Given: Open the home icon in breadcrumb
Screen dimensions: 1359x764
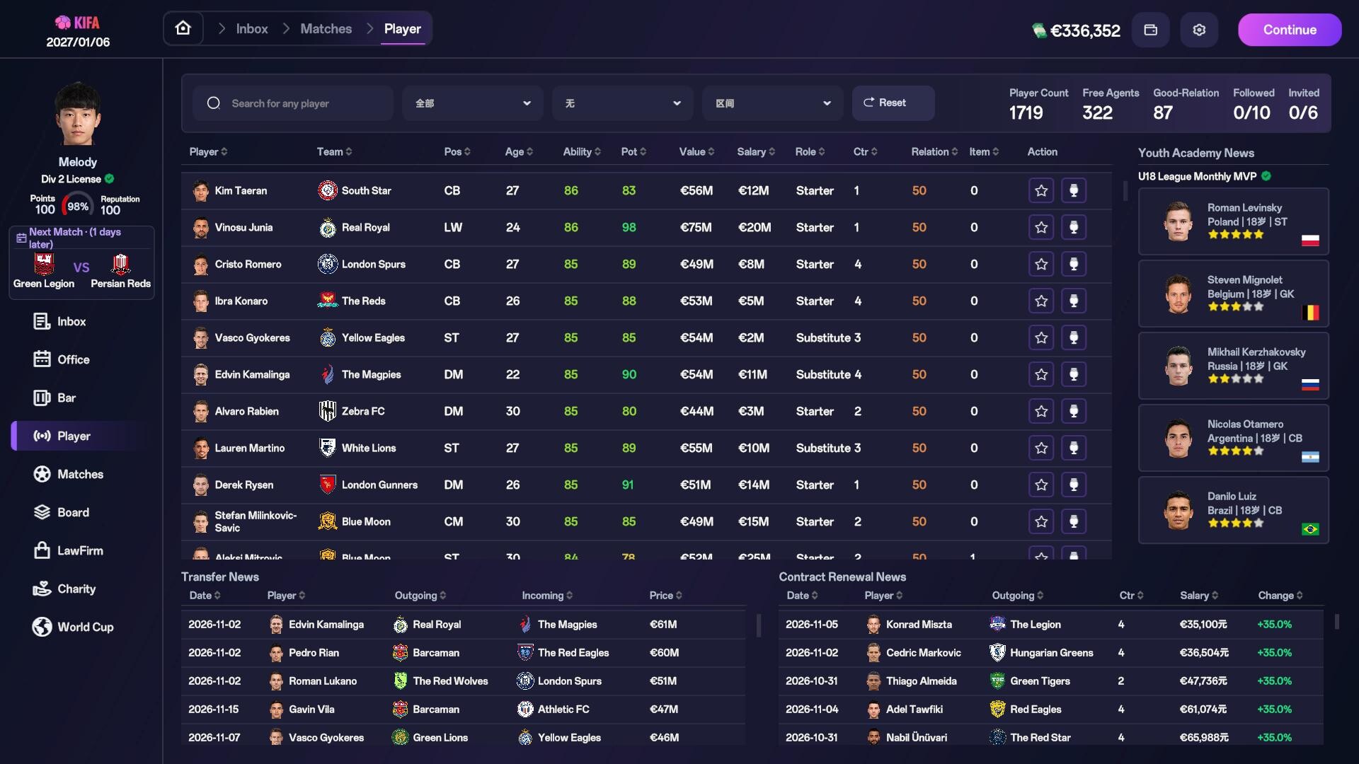Looking at the screenshot, I should click(183, 28).
